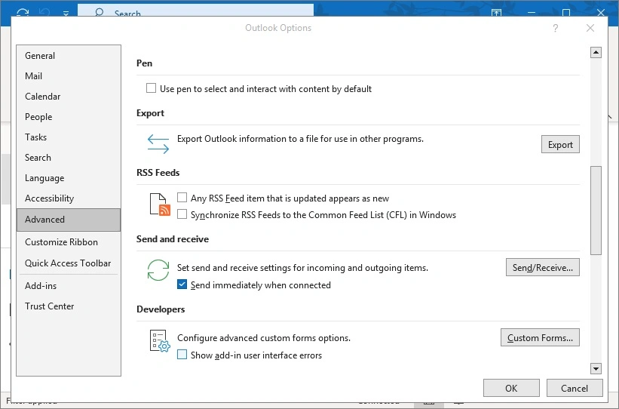The height and width of the screenshot is (409, 619).
Task: Click the Search box in Outlook window
Action: point(195,11)
